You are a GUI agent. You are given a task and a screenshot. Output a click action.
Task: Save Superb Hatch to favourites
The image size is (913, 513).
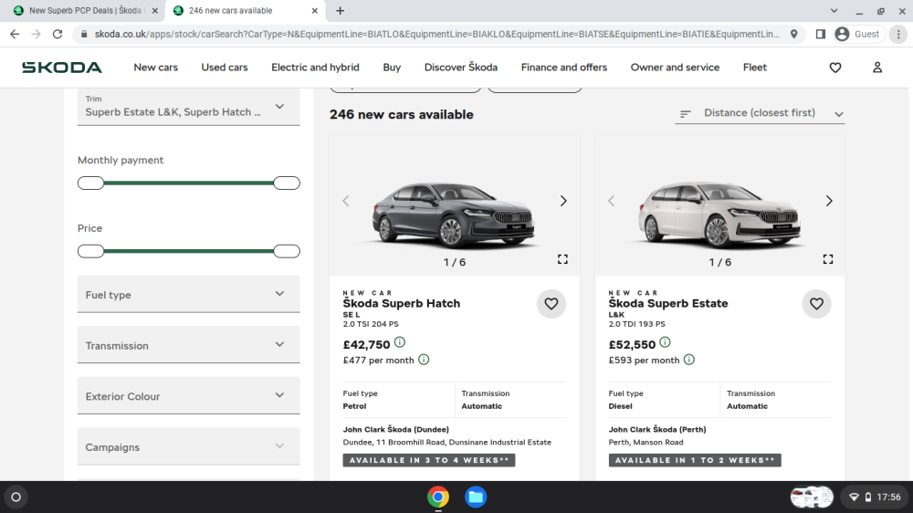click(x=551, y=303)
